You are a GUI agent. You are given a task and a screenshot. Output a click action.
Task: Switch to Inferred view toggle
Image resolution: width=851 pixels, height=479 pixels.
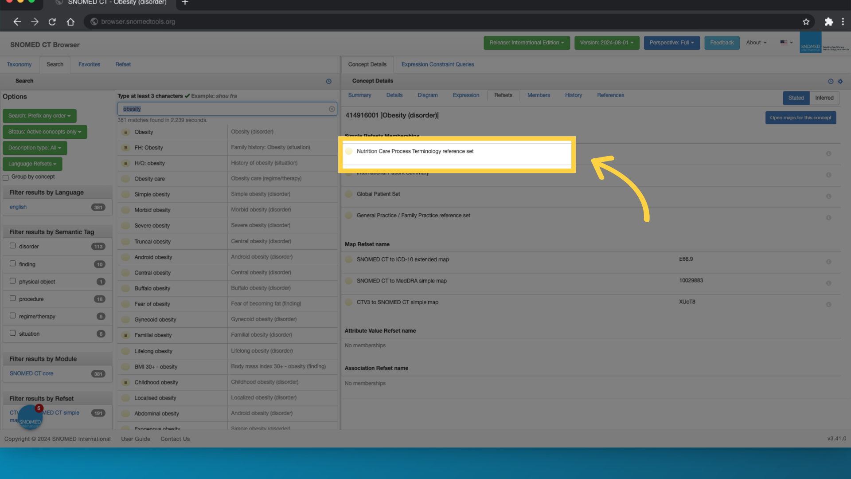(824, 98)
